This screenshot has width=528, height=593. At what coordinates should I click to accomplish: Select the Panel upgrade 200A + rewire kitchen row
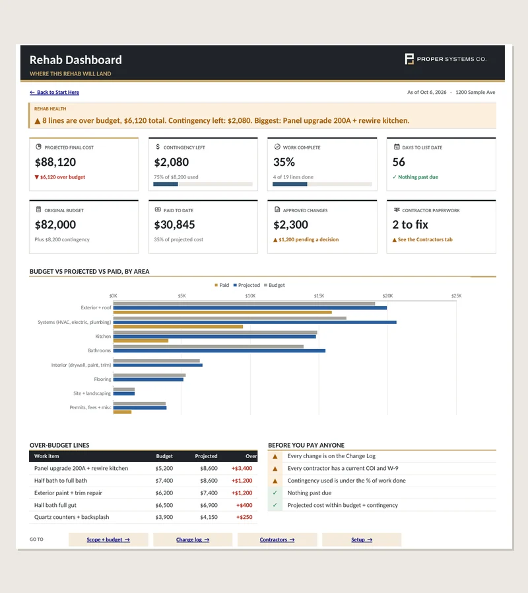143,468
